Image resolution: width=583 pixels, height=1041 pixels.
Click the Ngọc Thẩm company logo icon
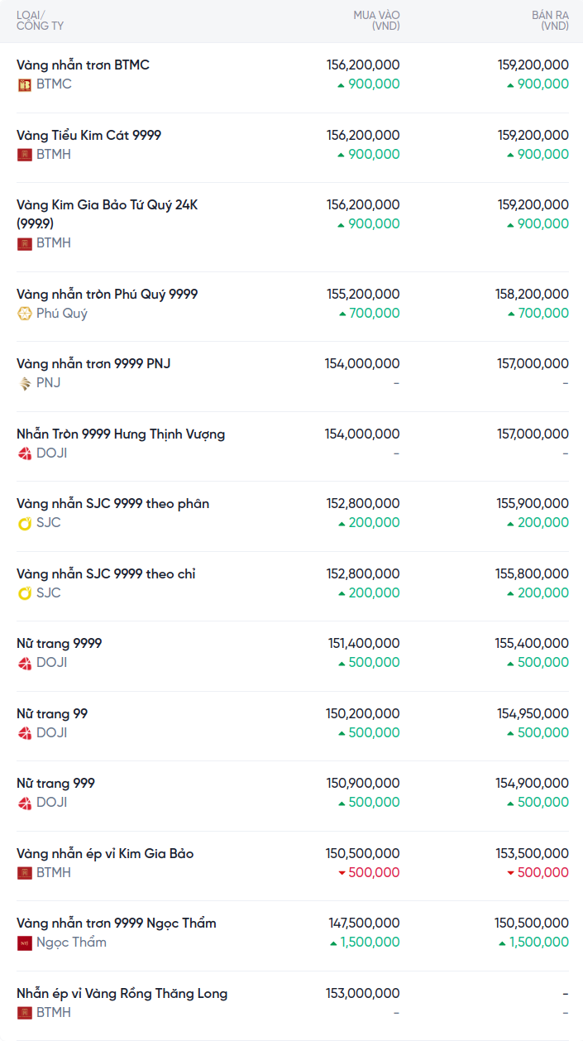[25, 943]
